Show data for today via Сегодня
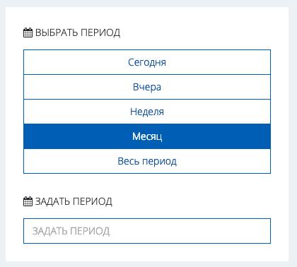297x267 pixels. [x=147, y=62]
